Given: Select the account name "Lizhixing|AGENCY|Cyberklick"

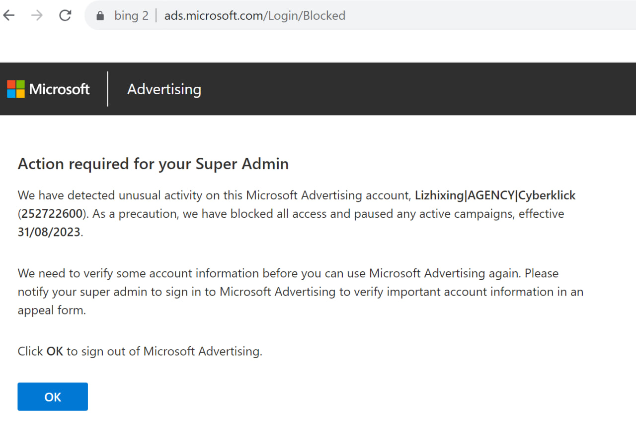Looking at the screenshot, I should [495, 195].
